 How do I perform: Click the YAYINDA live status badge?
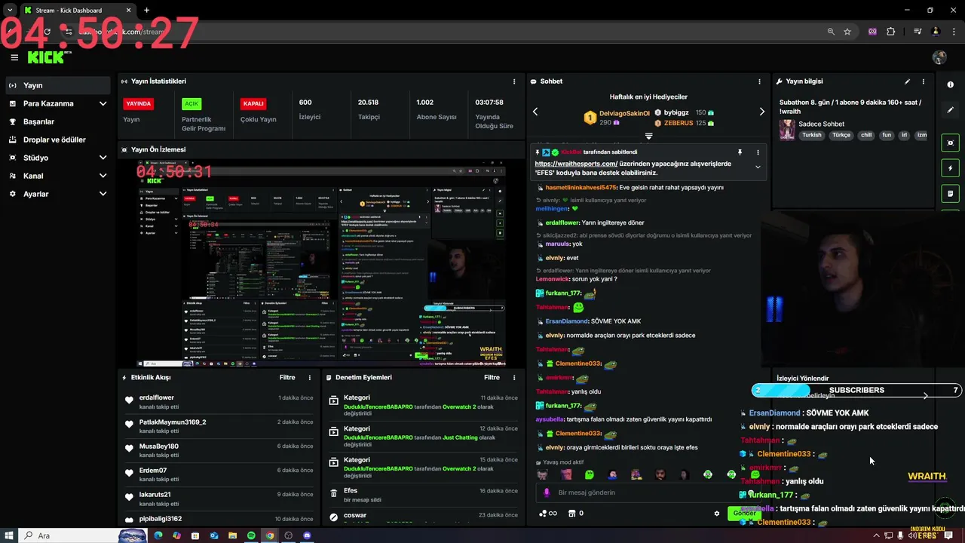tap(138, 103)
